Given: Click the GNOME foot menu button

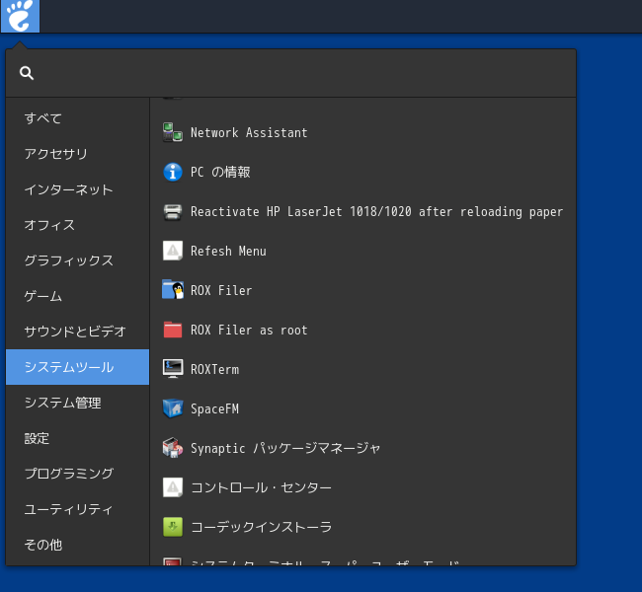Looking at the screenshot, I should click(x=20, y=16).
